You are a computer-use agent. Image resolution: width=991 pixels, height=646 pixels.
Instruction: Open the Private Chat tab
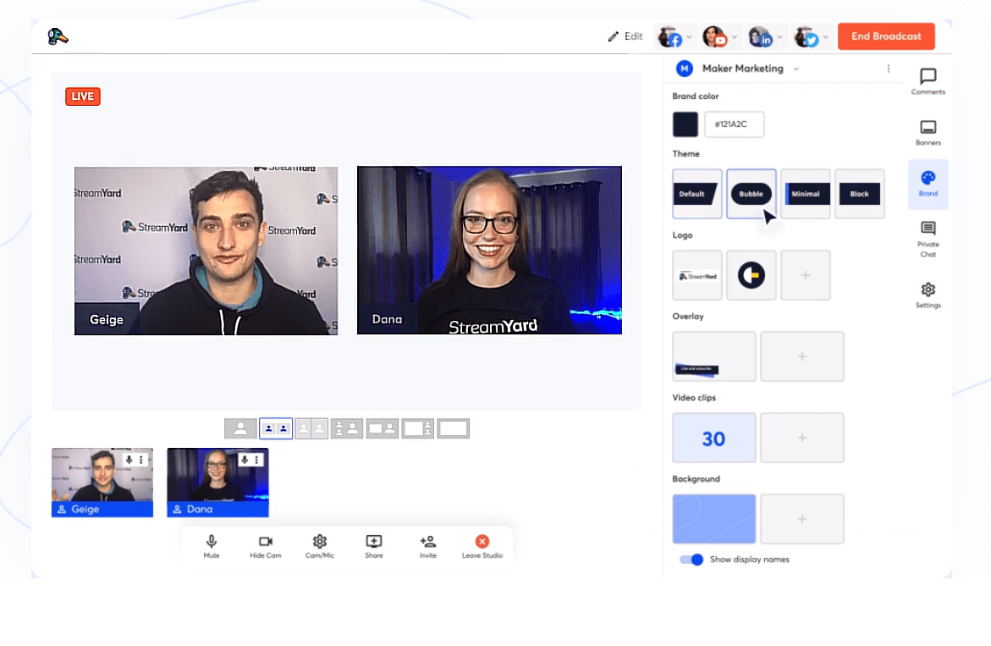(928, 239)
